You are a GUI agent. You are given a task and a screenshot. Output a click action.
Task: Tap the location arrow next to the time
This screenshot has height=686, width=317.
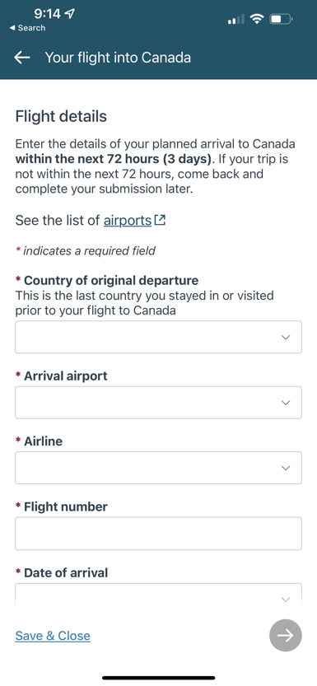pyautogui.click(x=69, y=14)
